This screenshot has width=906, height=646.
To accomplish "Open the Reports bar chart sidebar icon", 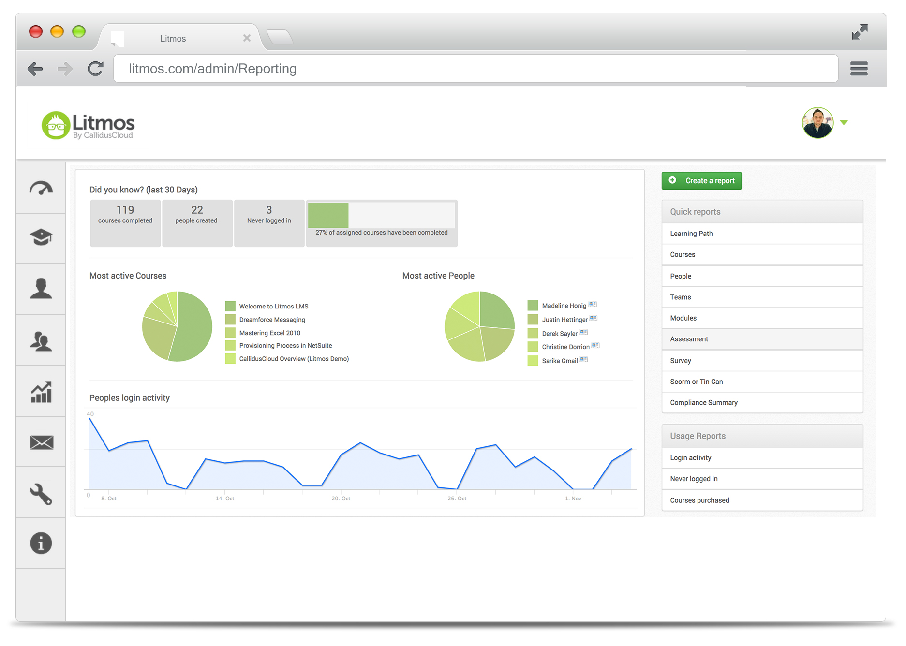I will [41, 392].
